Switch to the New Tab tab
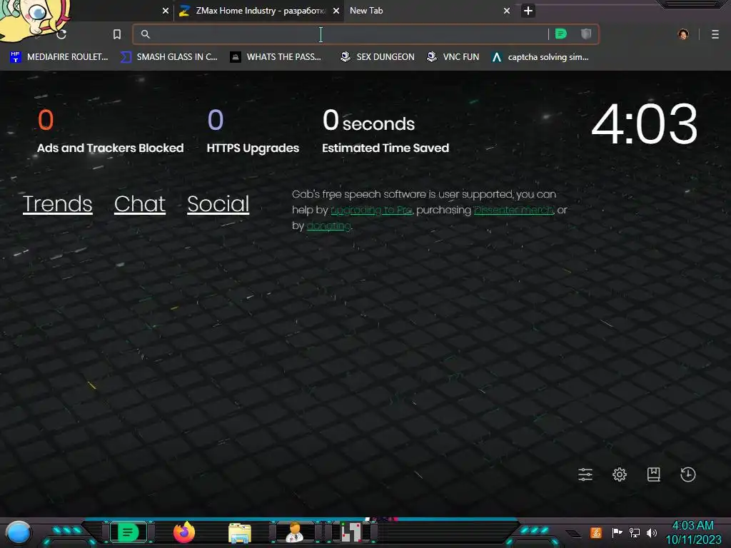Screen dimensions: 731x548 coord(424,11)
